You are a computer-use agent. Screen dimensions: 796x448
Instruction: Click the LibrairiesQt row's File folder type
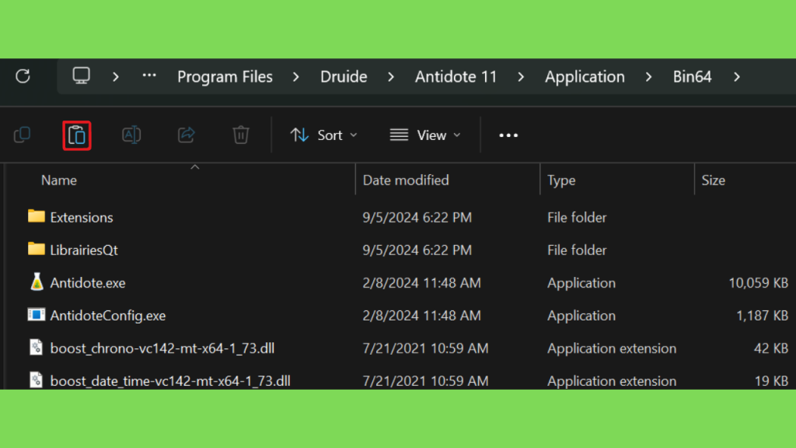pos(577,250)
